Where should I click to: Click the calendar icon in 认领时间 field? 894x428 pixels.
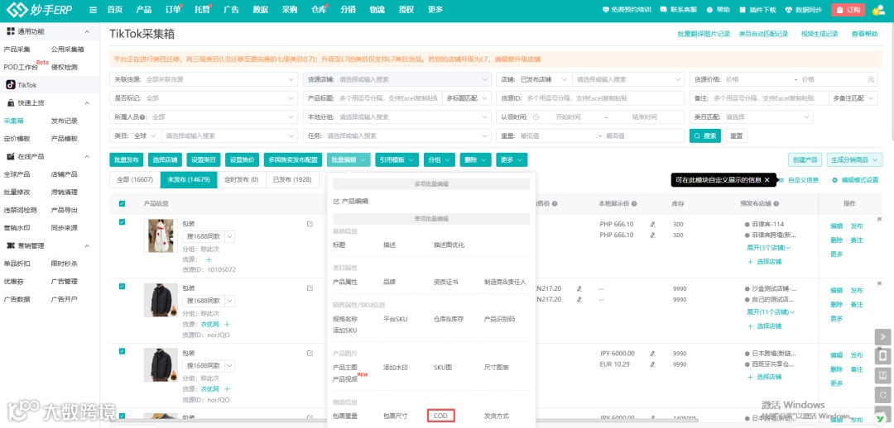(536, 117)
